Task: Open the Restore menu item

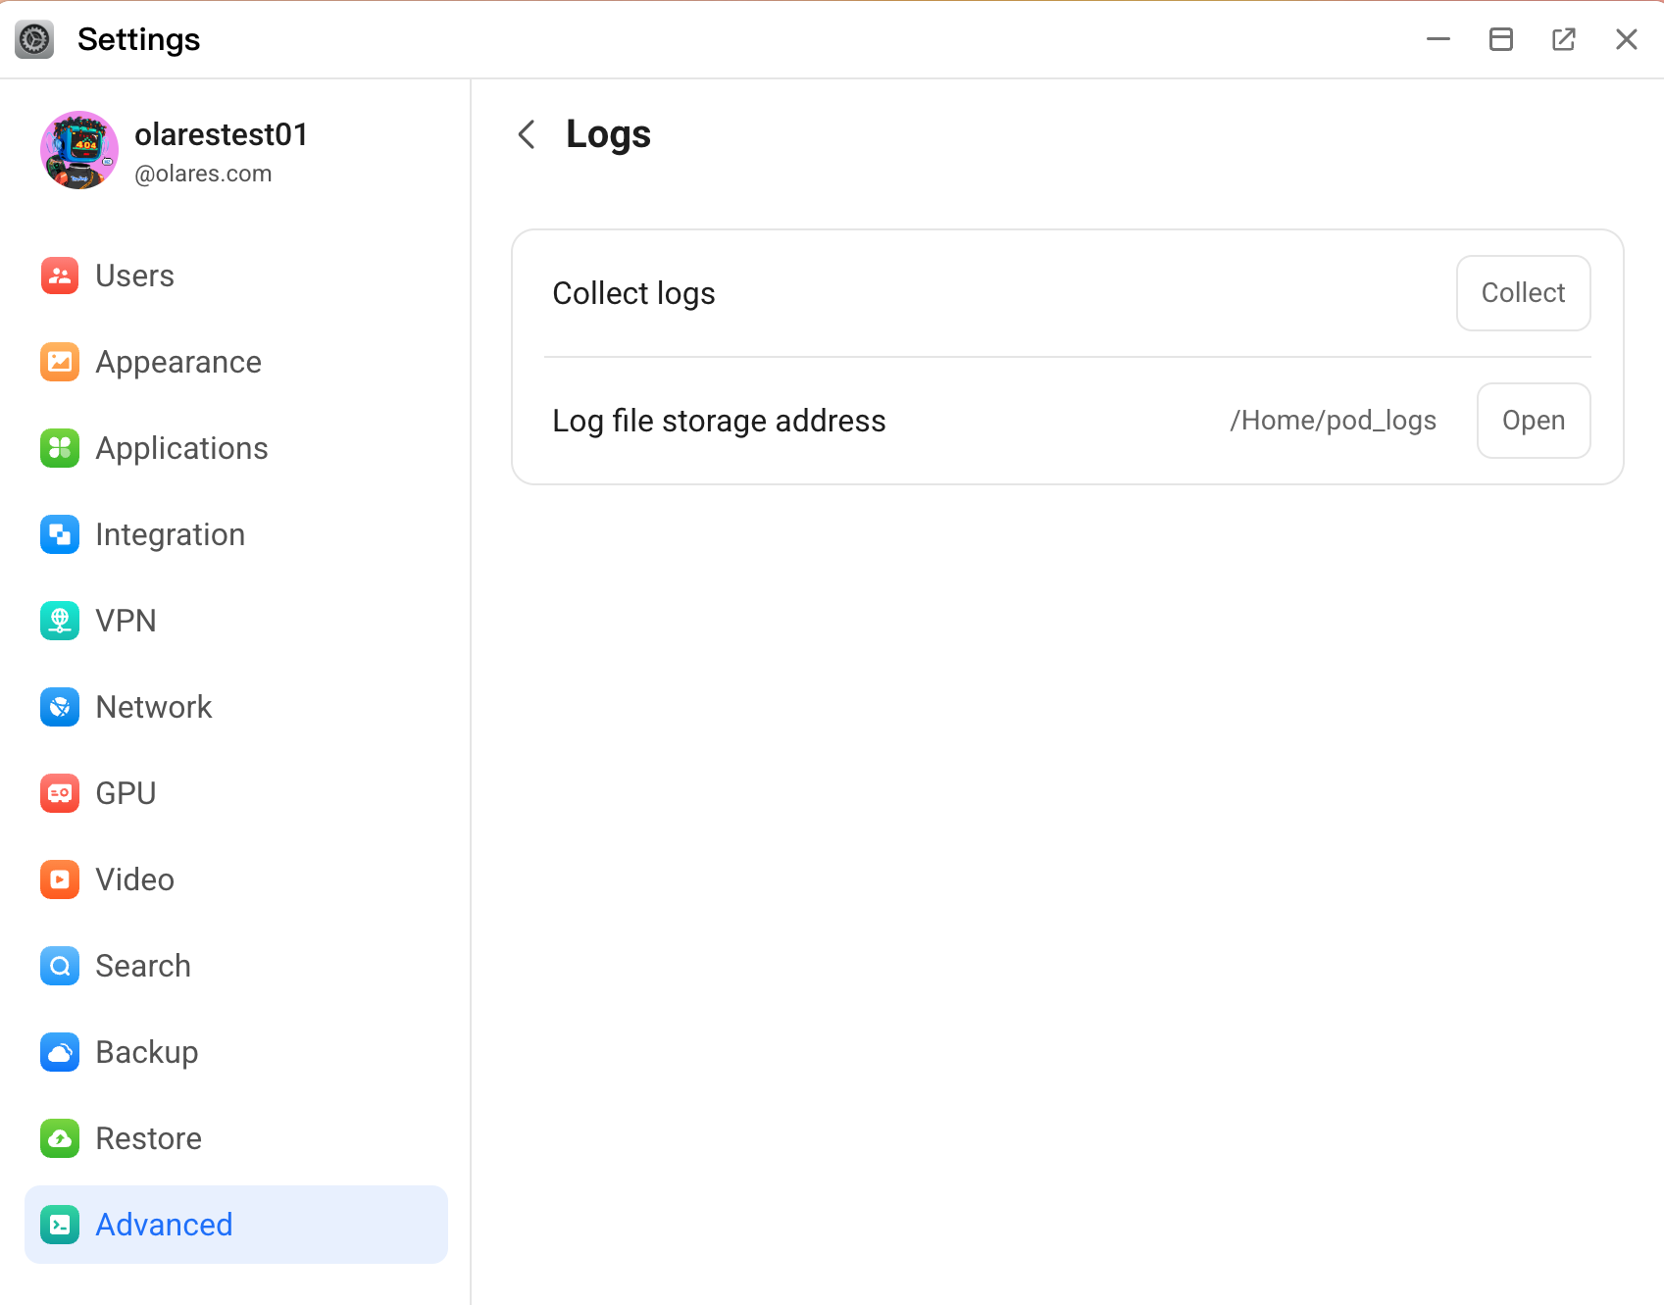Action: [x=147, y=1138]
